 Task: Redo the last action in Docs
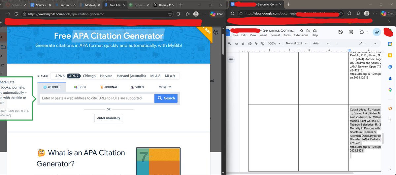(x=243, y=43)
